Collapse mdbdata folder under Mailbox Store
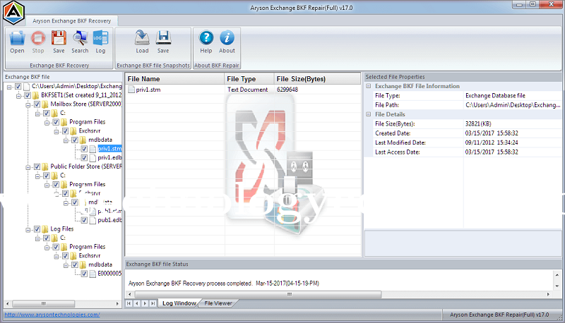Screen dimensions: 565x323 pos(66,140)
